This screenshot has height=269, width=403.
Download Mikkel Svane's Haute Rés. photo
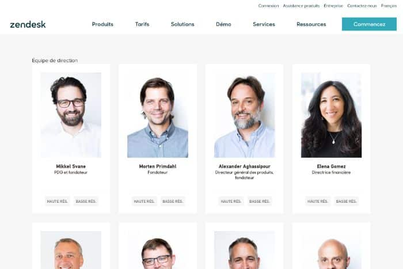[57, 201]
